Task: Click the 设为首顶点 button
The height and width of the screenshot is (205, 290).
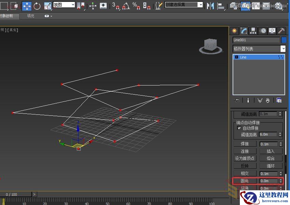Action: tap(245, 158)
